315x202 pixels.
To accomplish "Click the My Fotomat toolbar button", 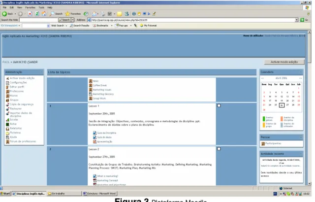I will point(149,26).
